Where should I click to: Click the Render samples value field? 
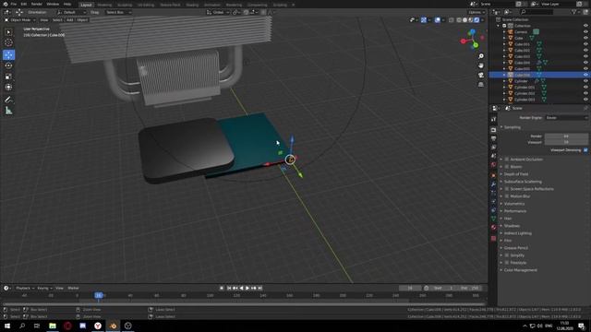click(566, 136)
